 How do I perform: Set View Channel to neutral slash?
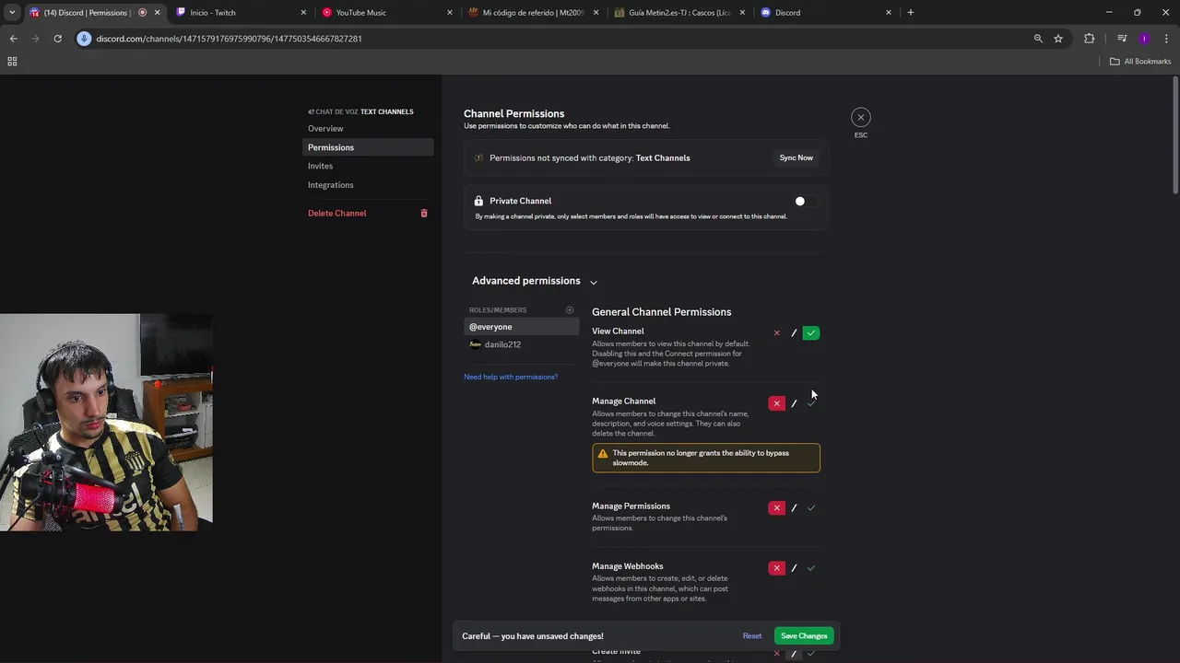[x=794, y=332]
